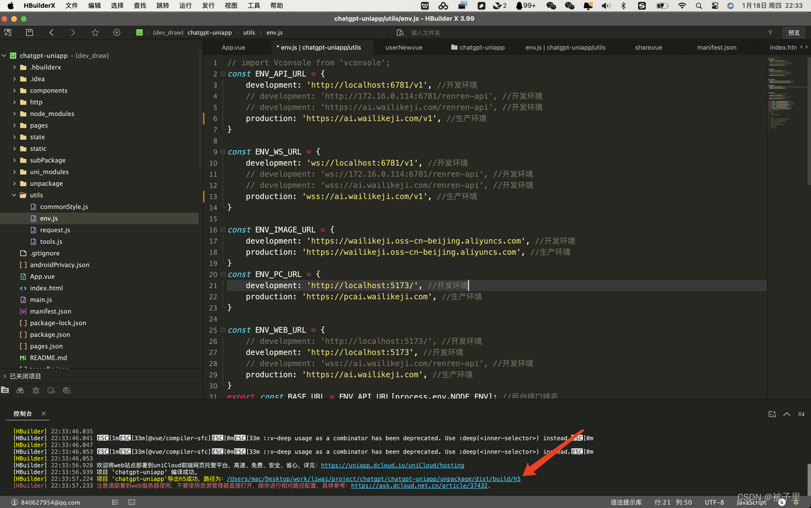The image size is (811, 508).
Task: Open request.js in the file tree
Action: tap(55, 230)
